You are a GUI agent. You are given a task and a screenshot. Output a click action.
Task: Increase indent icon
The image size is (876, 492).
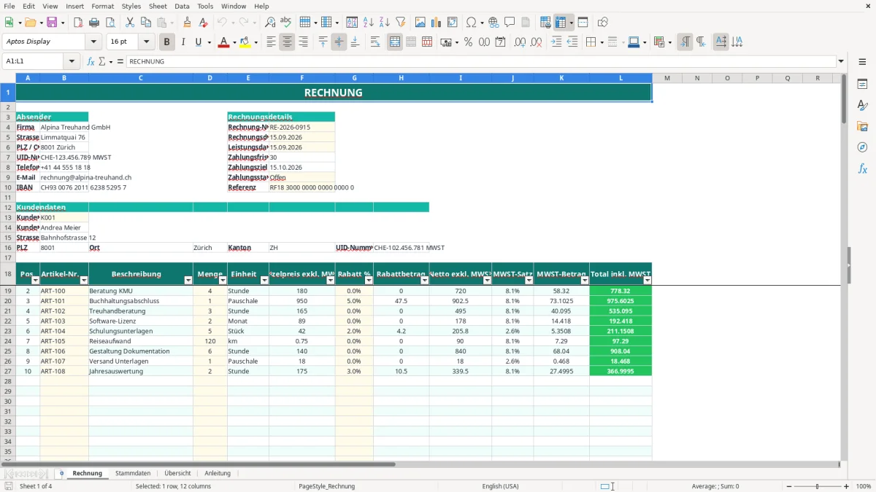click(x=556, y=42)
